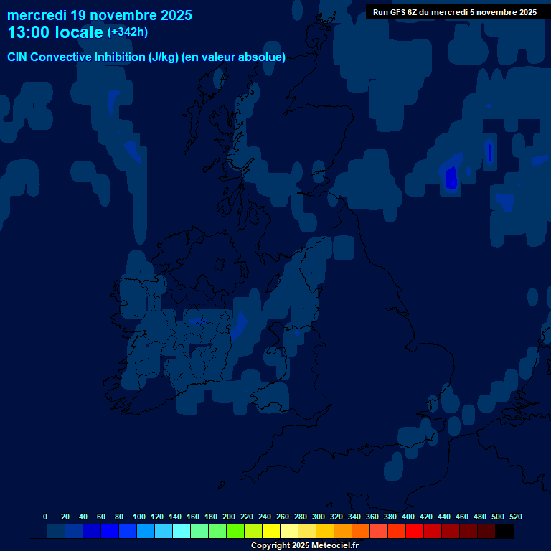
Task: Click the black swatch at legend's right end
Action: pyautogui.click(x=504, y=532)
